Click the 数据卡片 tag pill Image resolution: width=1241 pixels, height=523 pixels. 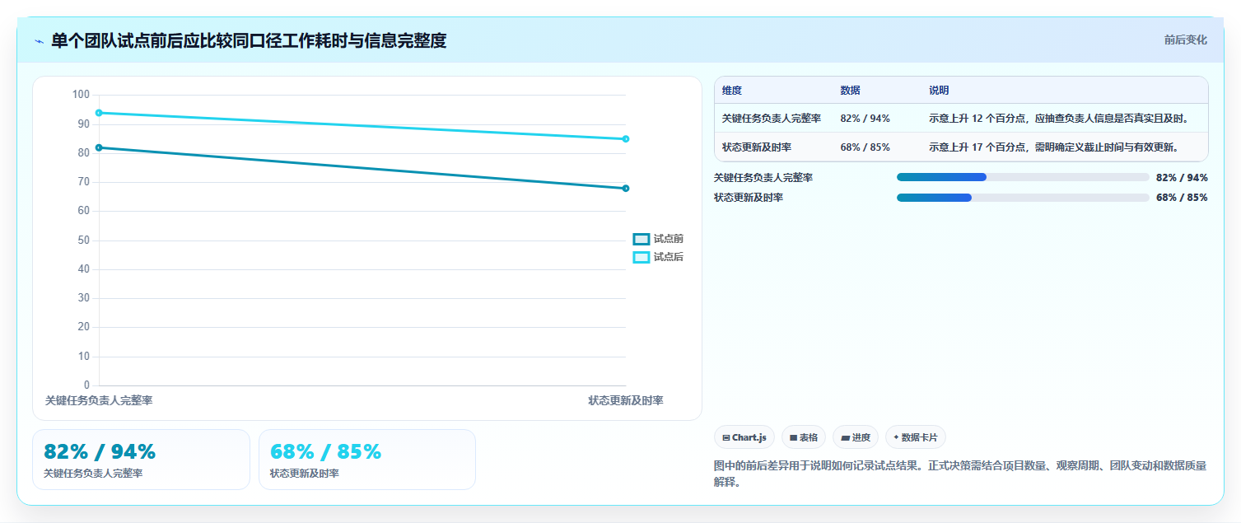(x=915, y=437)
